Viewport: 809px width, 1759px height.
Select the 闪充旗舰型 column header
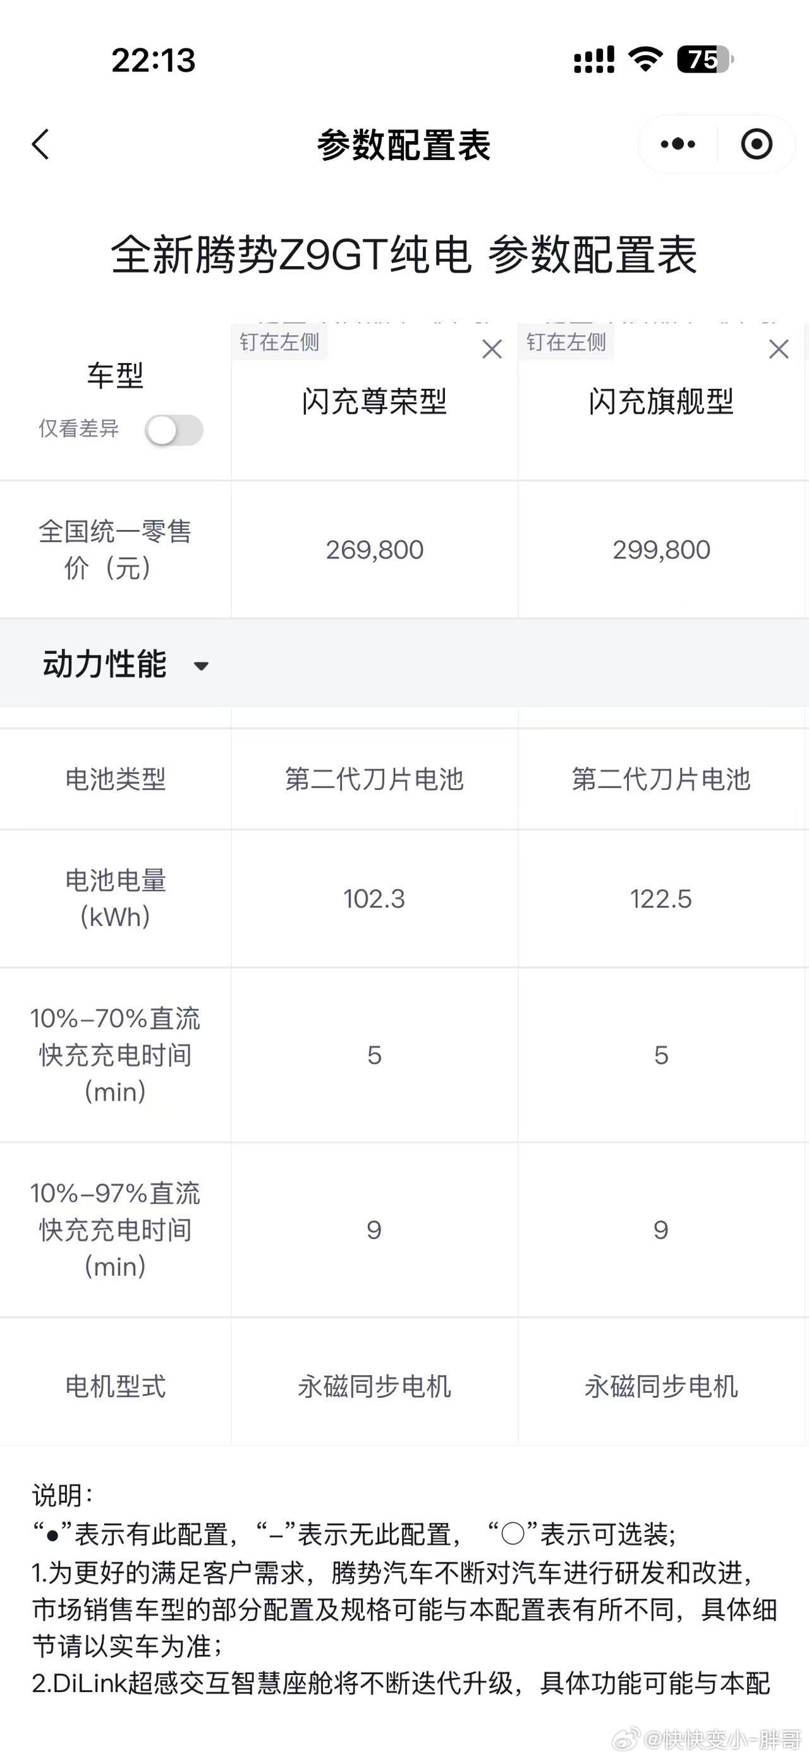pos(660,402)
